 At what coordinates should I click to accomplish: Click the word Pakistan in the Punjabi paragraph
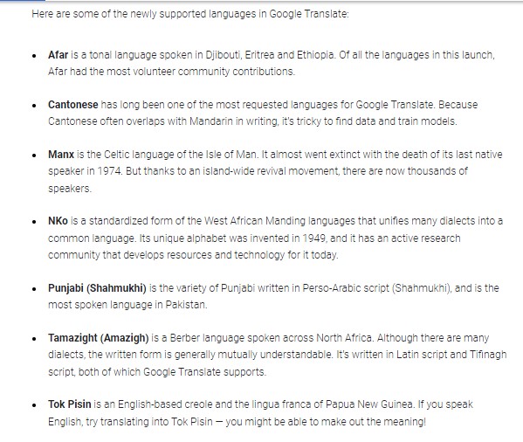point(186,305)
